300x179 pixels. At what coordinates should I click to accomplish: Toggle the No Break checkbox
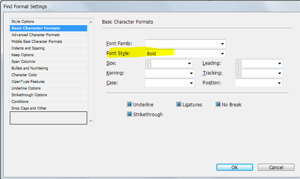[218, 104]
